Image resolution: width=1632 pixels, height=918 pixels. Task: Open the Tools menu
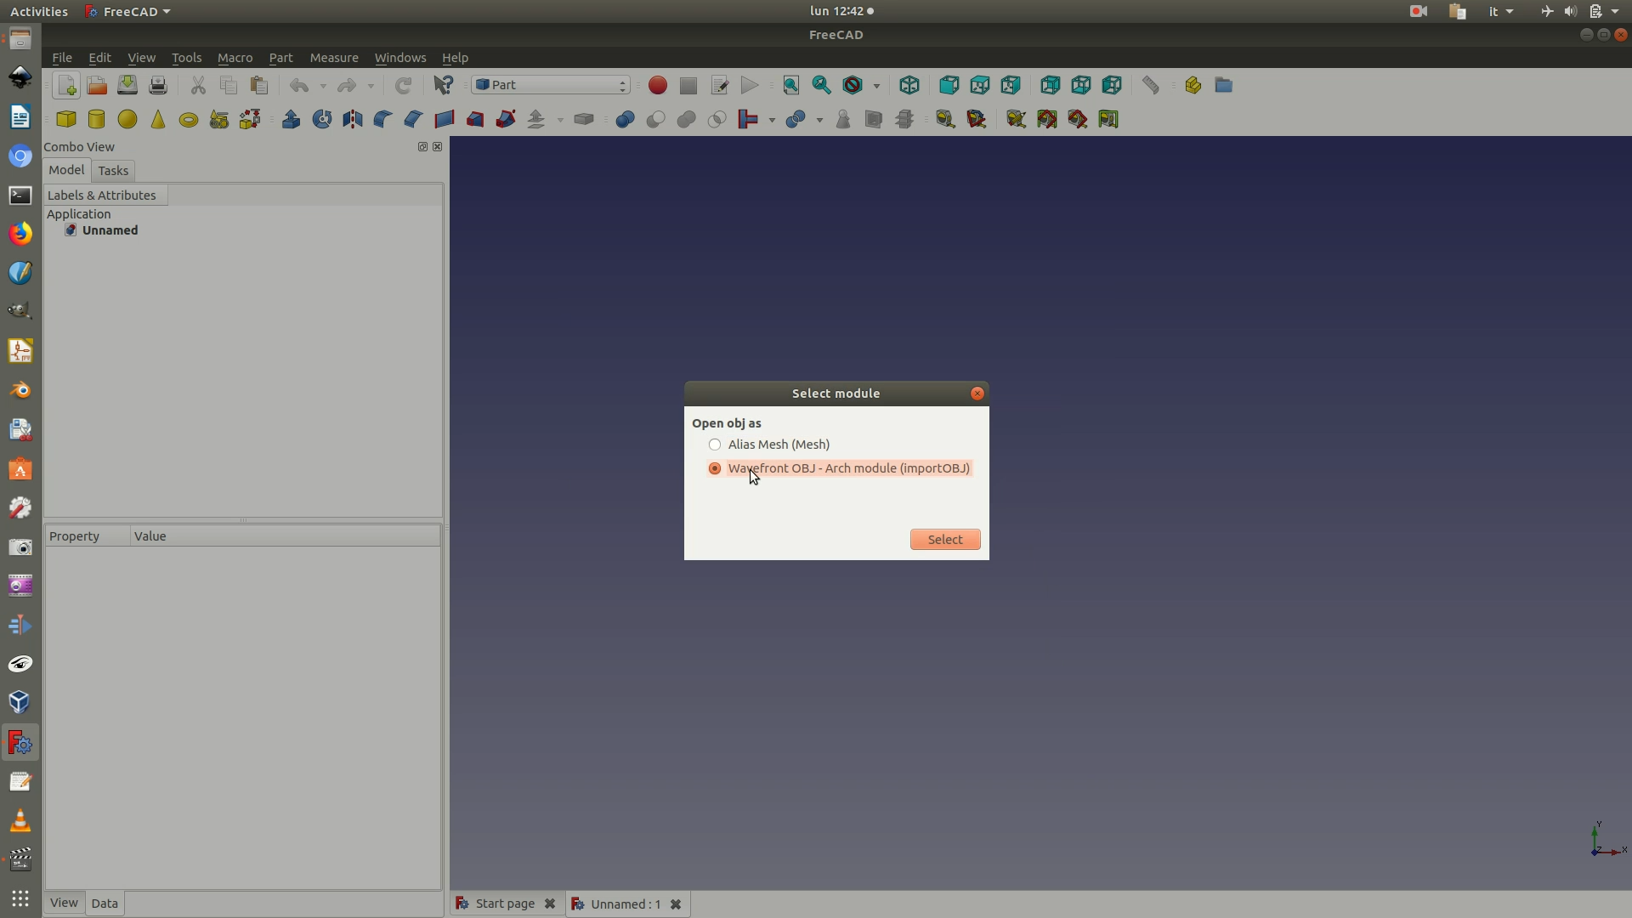tap(186, 58)
